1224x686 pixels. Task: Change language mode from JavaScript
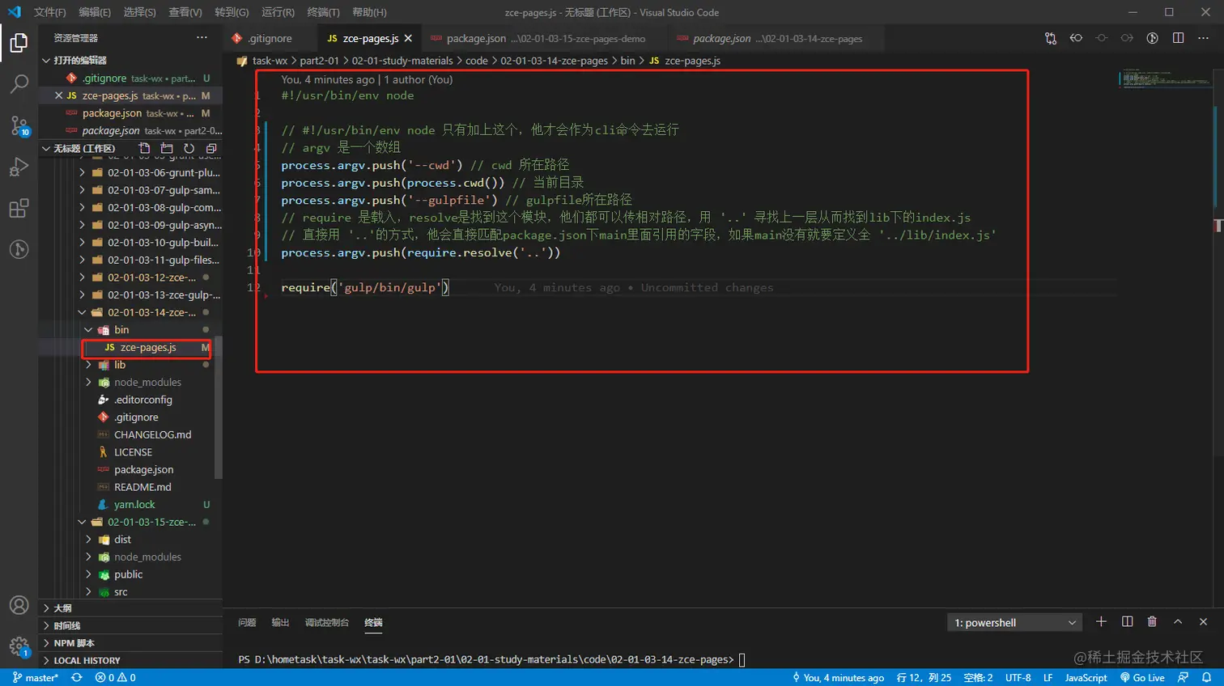pos(1086,678)
